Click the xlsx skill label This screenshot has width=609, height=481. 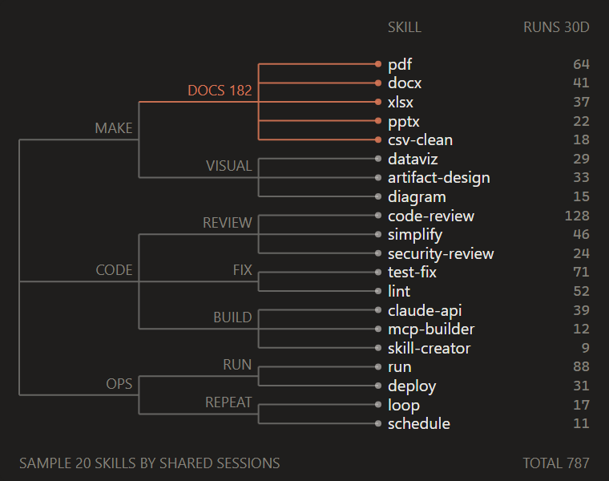(401, 102)
